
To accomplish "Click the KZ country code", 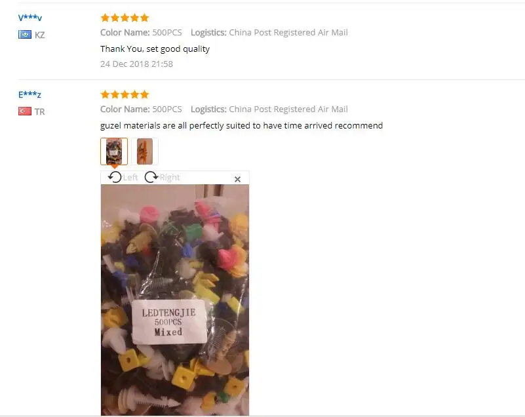I will 39,35.
